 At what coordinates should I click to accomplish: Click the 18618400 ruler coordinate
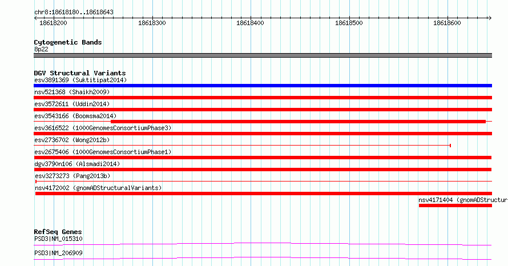click(x=250, y=23)
